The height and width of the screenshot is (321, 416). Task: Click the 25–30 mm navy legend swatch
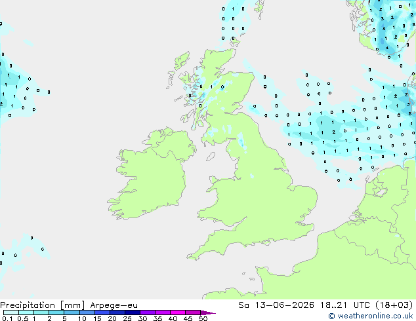click(132, 312)
